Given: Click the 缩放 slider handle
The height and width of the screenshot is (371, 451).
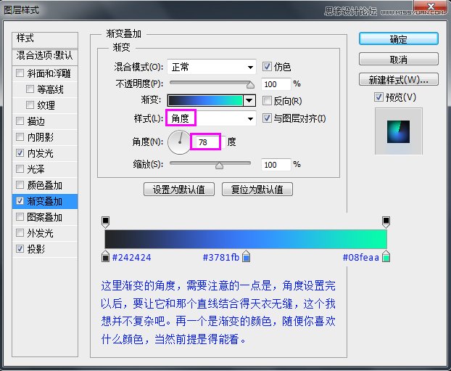Looking at the screenshot, I should [x=219, y=166].
